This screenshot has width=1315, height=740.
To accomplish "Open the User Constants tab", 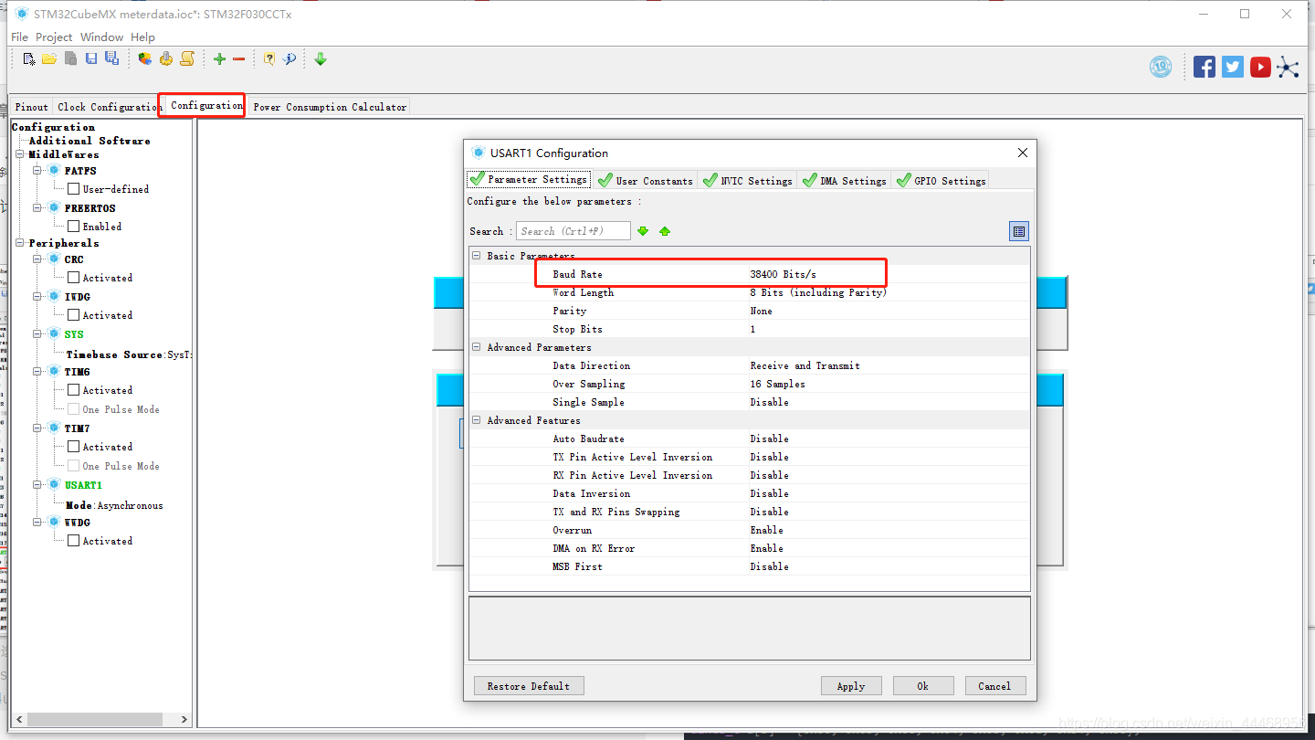I will tap(645, 180).
